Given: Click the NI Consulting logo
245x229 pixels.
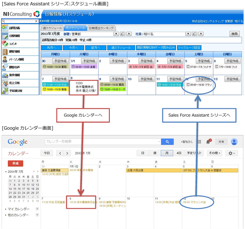Looking at the screenshot, I should pos(21,14).
